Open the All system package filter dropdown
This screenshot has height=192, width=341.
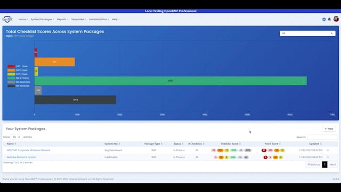point(307,33)
